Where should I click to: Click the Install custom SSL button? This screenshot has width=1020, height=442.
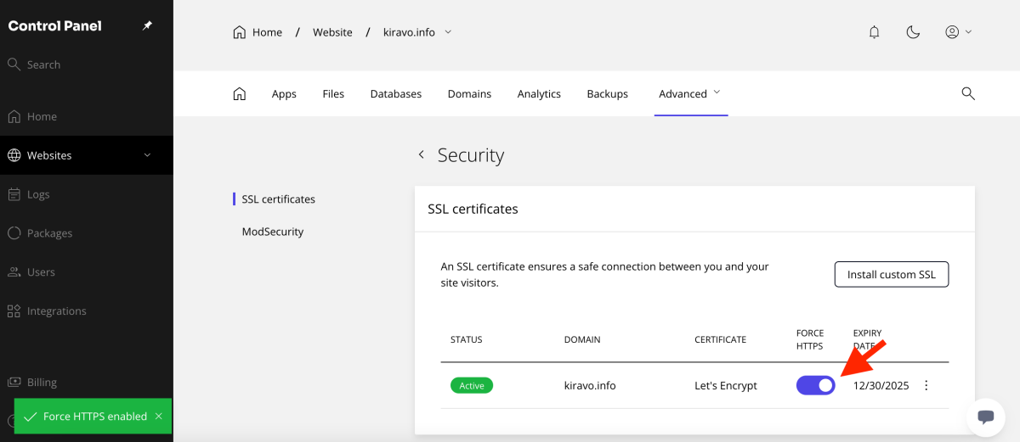click(x=891, y=275)
